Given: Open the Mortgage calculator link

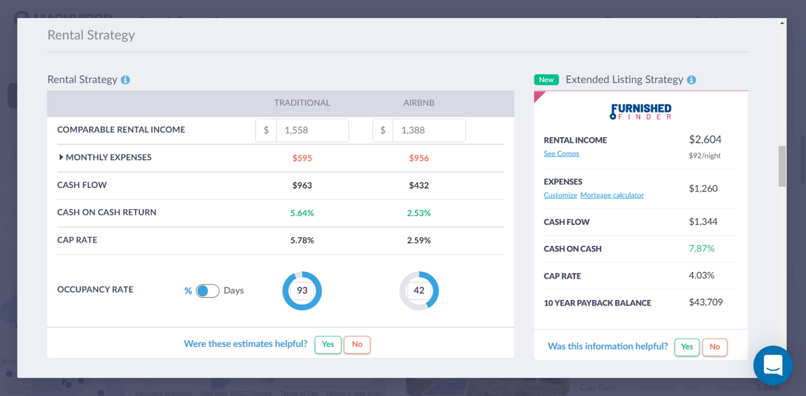Looking at the screenshot, I should click(x=612, y=195).
